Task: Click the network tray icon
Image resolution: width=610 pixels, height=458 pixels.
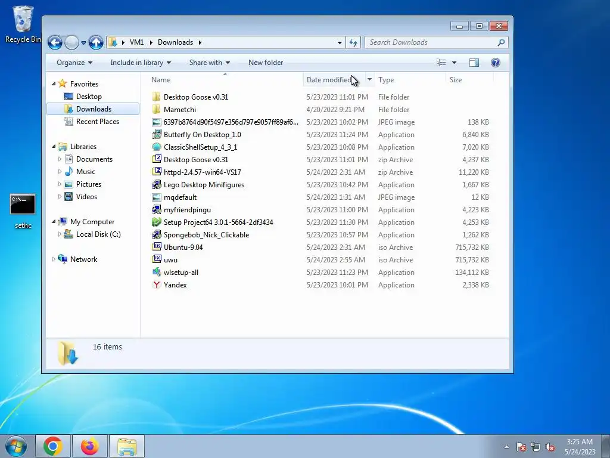Action: point(536,447)
